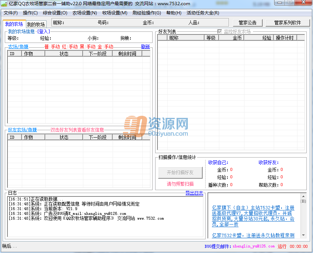The width and height of the screenshot is (313, 253).
Task: Click ad panel scrollbar up arrow
Action: pos(303,196)
